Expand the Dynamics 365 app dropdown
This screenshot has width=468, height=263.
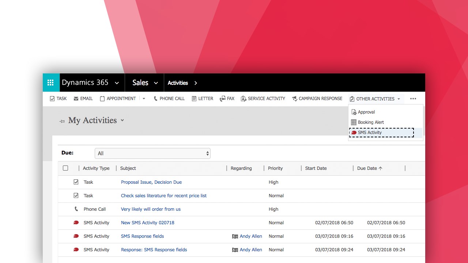coord(117,83)
